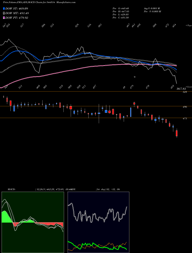The image size is (192, 253).
Task: Click the 'MACD:' panel heading
Action: (12, 189)
